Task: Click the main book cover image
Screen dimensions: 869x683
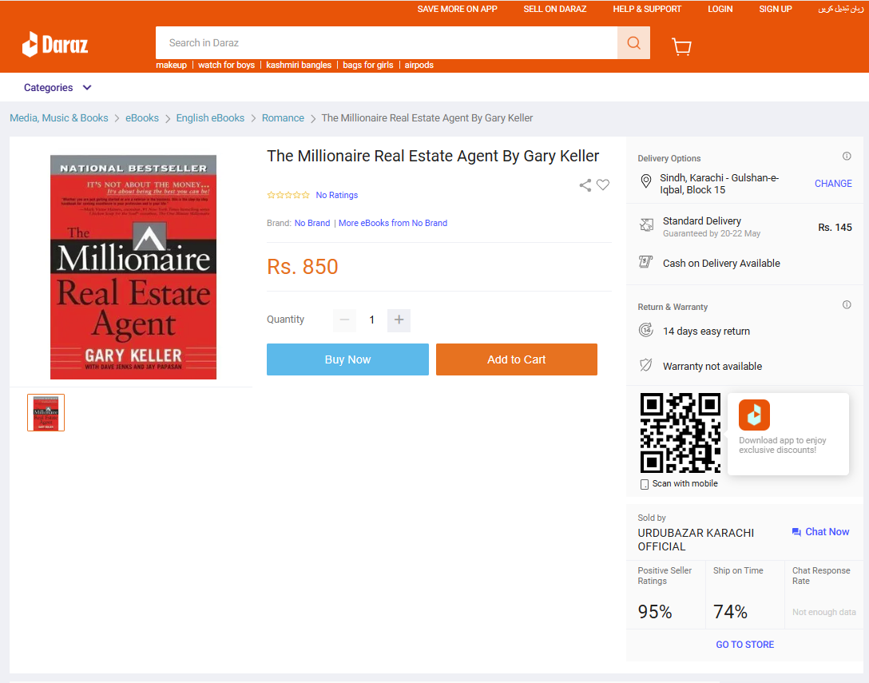Action: (x=133, y=268)
